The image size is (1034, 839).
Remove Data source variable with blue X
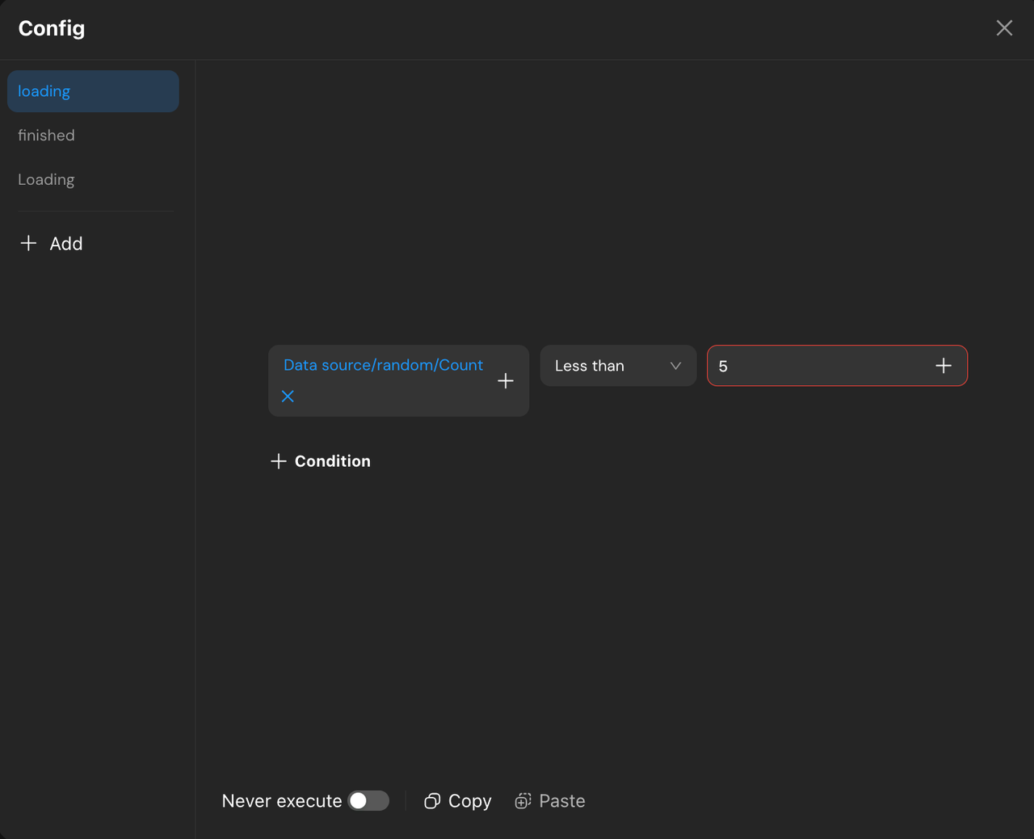[288, 396]
